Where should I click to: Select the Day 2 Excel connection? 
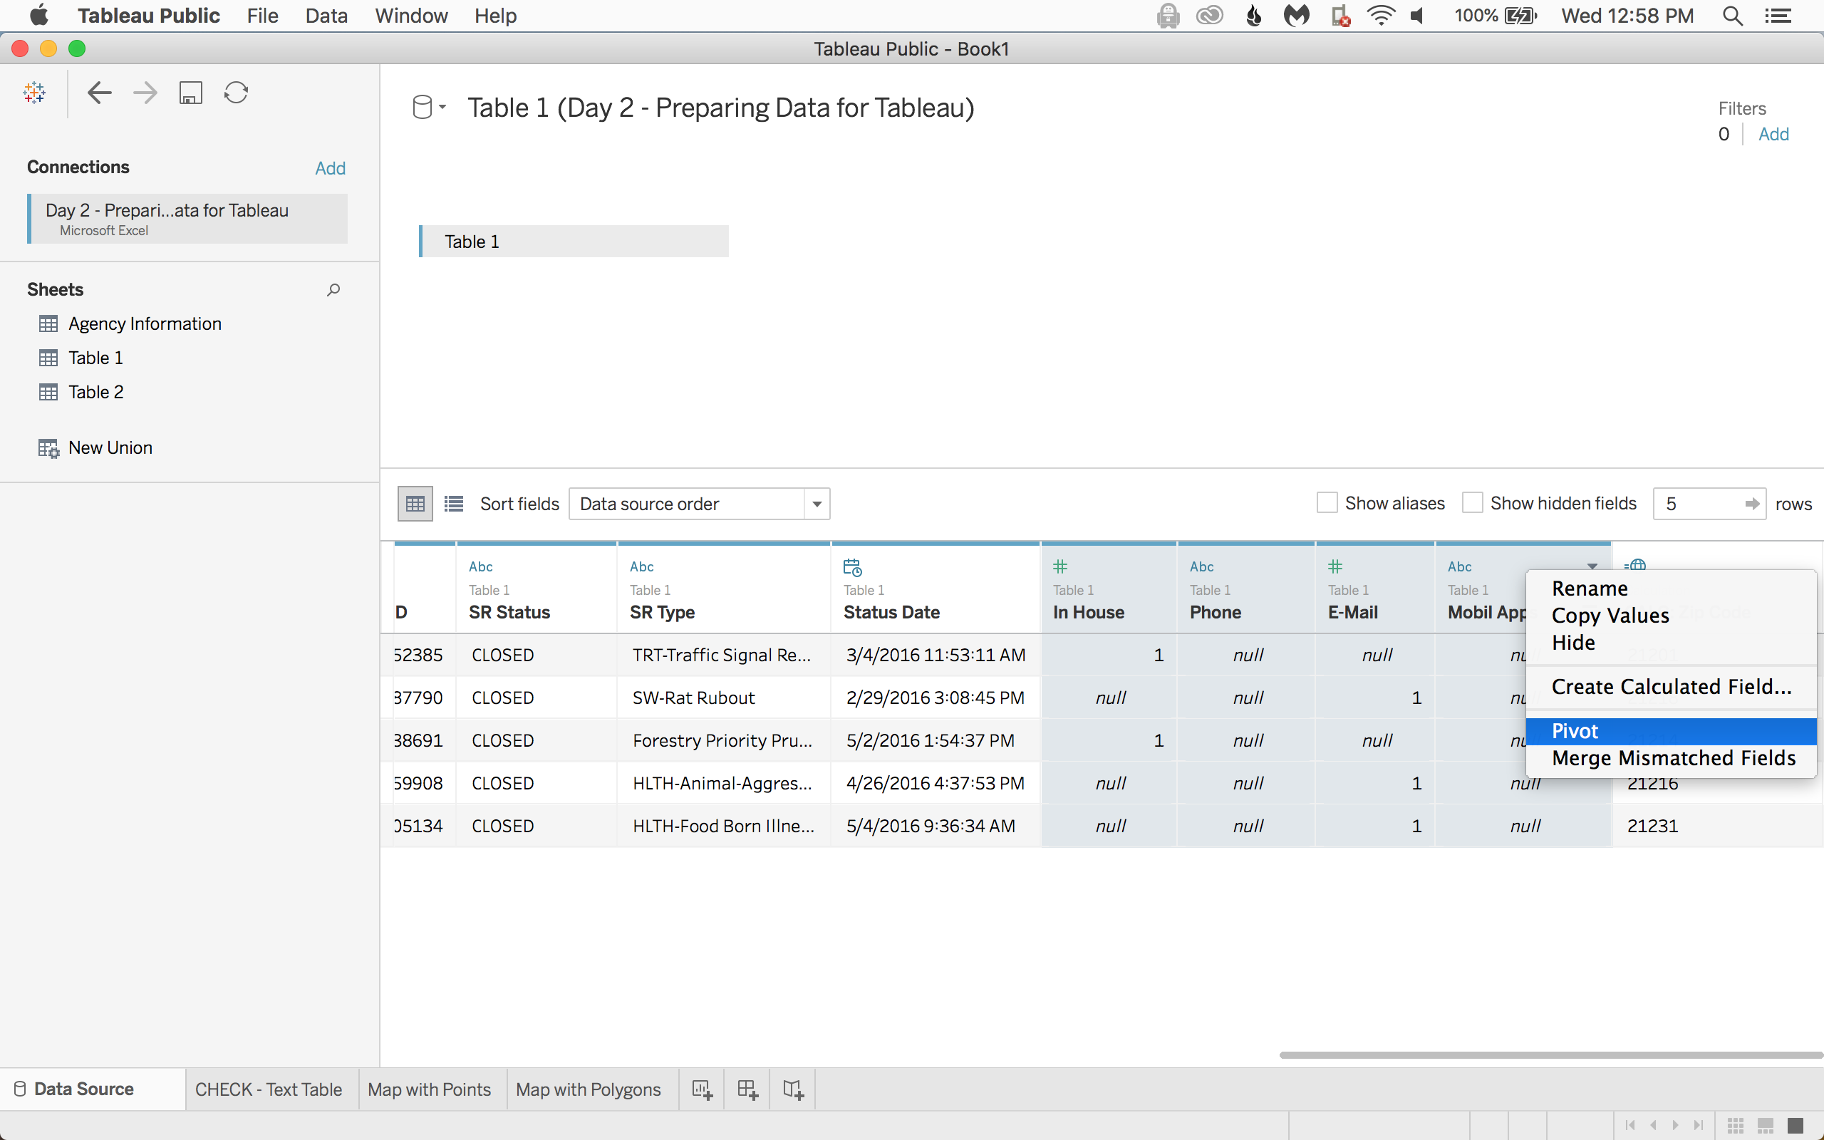[x=187, y=219]
